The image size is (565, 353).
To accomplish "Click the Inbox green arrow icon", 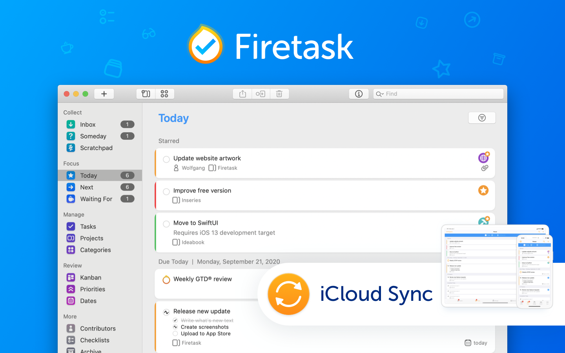I will 71,124.
